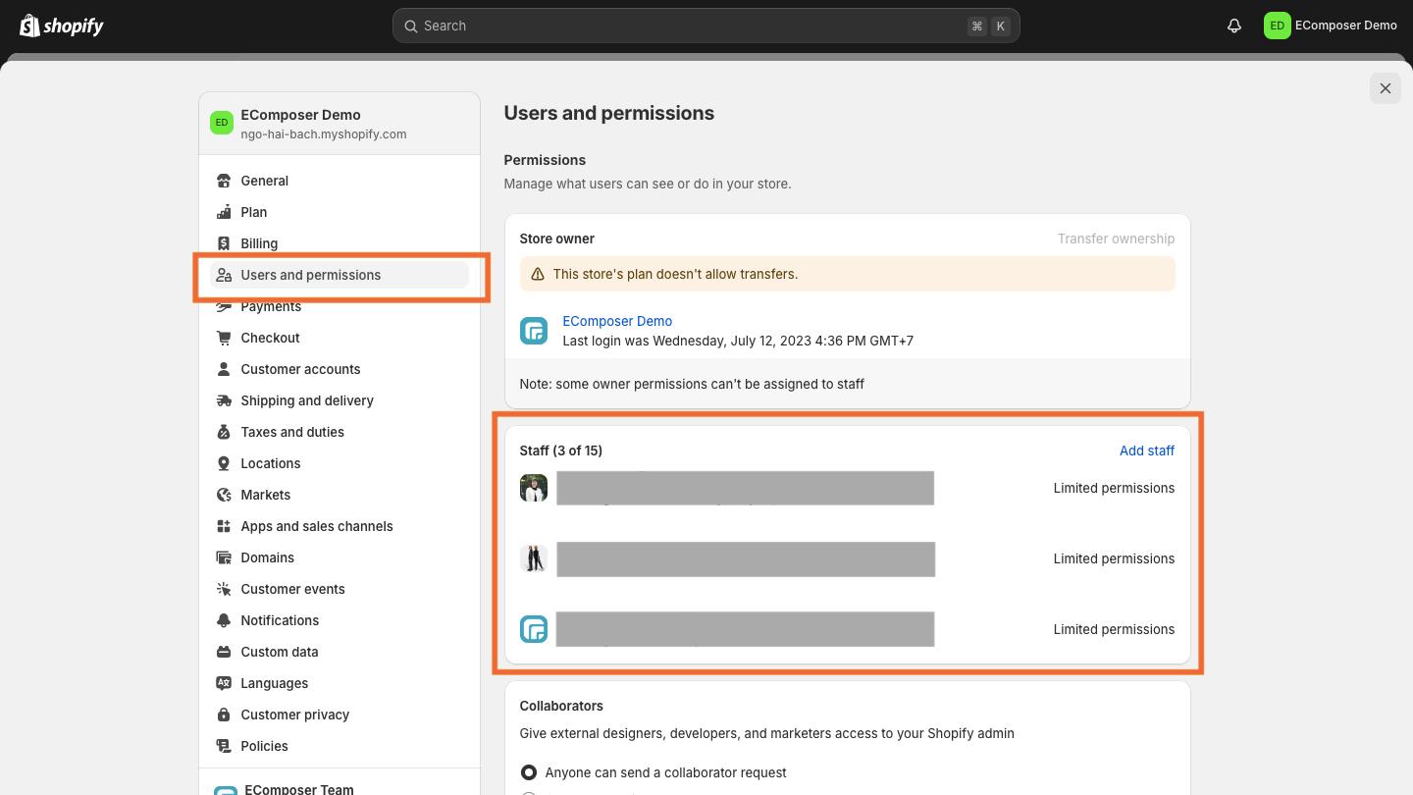The image size is (1413, 795).
Task: Open Checkout settings
Action: pos(340,338)
